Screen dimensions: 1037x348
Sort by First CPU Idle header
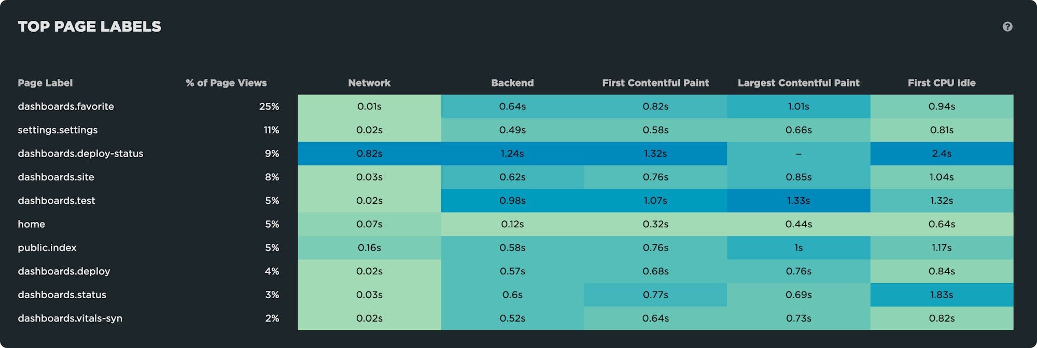point(942,83)
